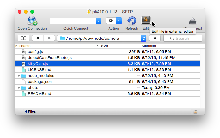Open the path /home/pi/dev/node/camera dropdown
This screenshot has height=138, width=220.
pos(144,38)
